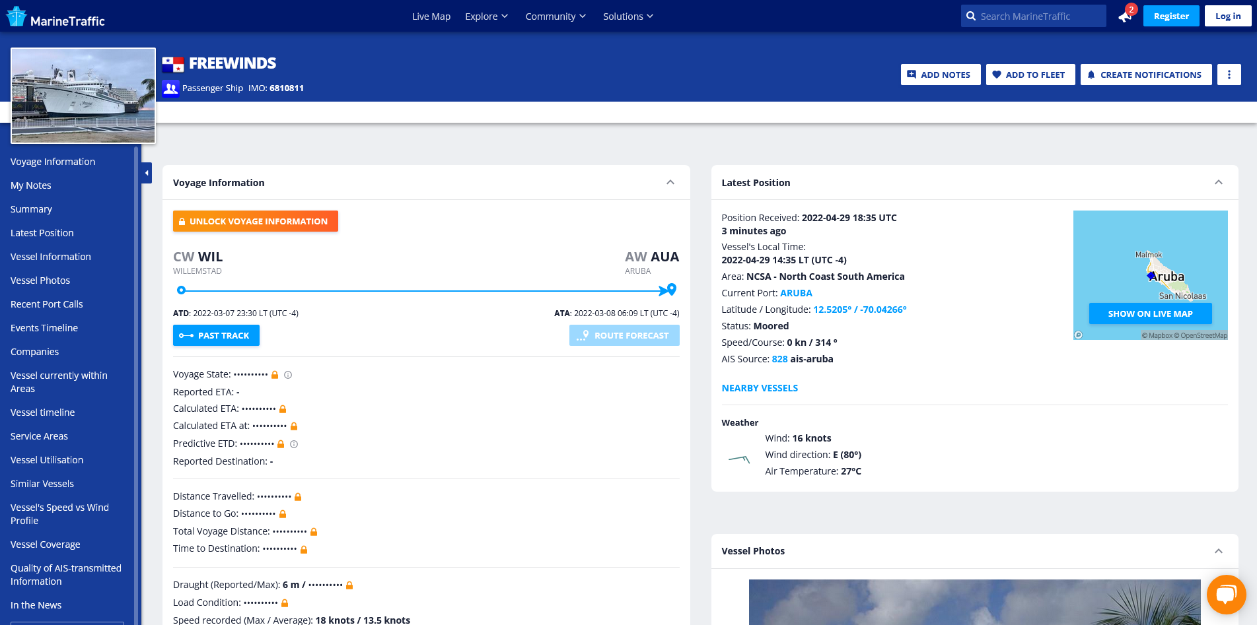1257x625 pixels.
Task: Click UNLOCK VOYAGE INFORMATION button
Action: coord(256,221)
